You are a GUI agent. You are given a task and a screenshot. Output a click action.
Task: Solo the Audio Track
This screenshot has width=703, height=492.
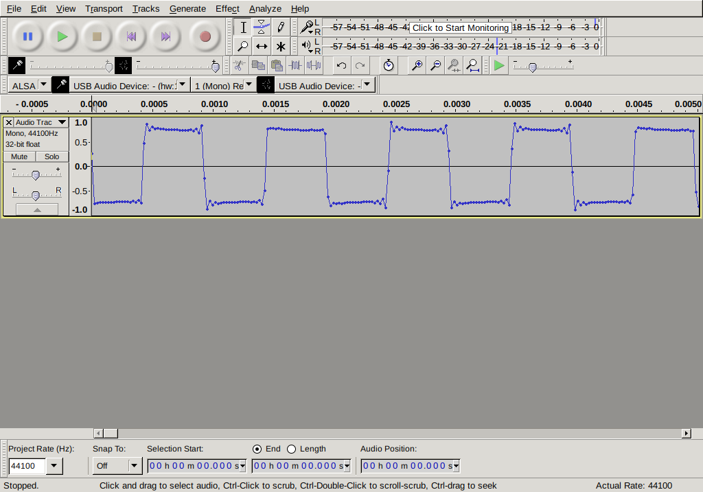pyautogui.click(x=52, y=156)
